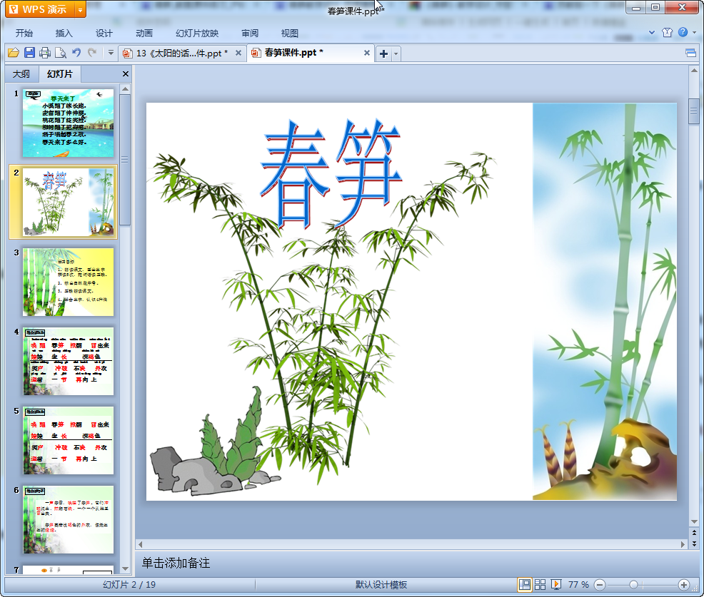
Task: Open Print Preview icon
Action: tap(60, 53)
